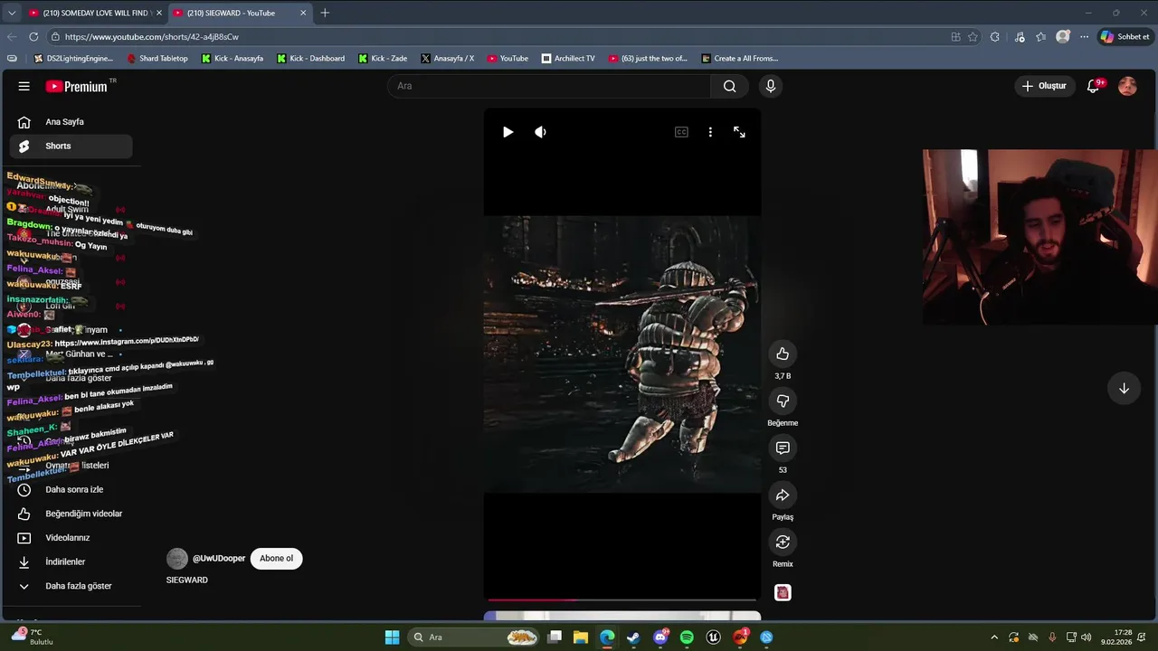The image size is (1158, 651).
Task: Go to the next Short with down arrow
Action: 1124,388
